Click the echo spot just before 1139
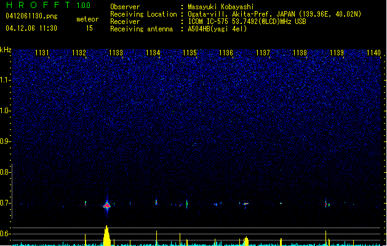The image size is (387, 246). click(326, 204)
